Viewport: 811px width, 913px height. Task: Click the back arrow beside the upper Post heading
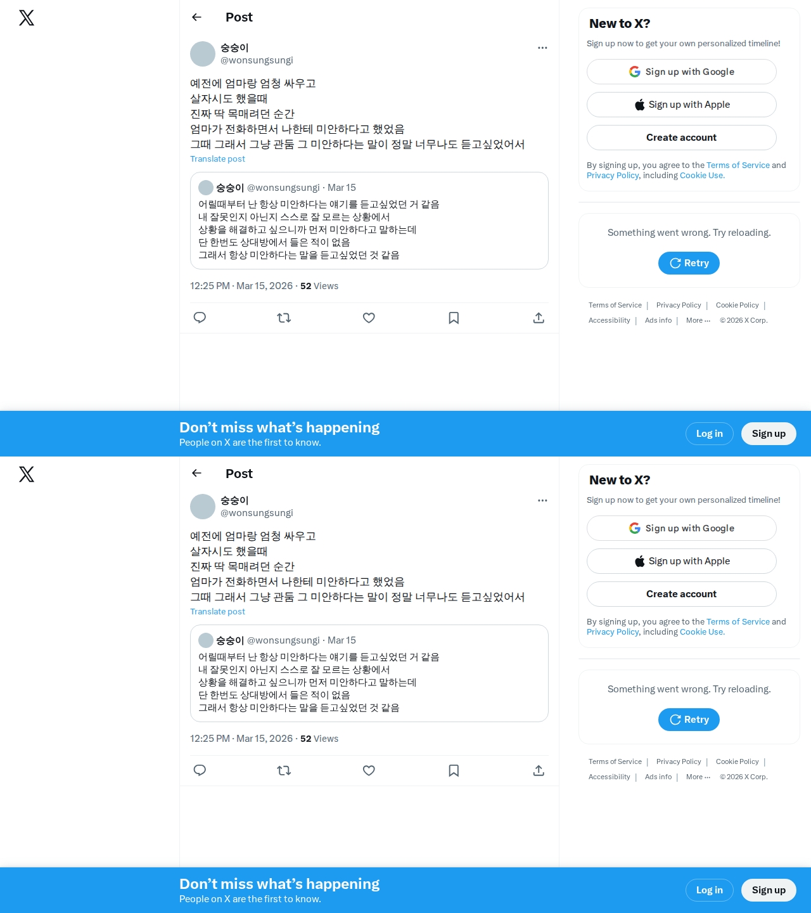click(196, 17)
